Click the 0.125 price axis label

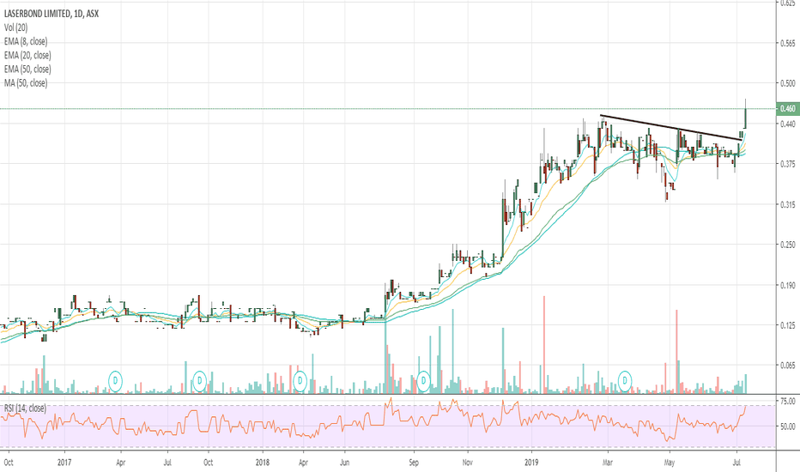(x=788, y=325)
